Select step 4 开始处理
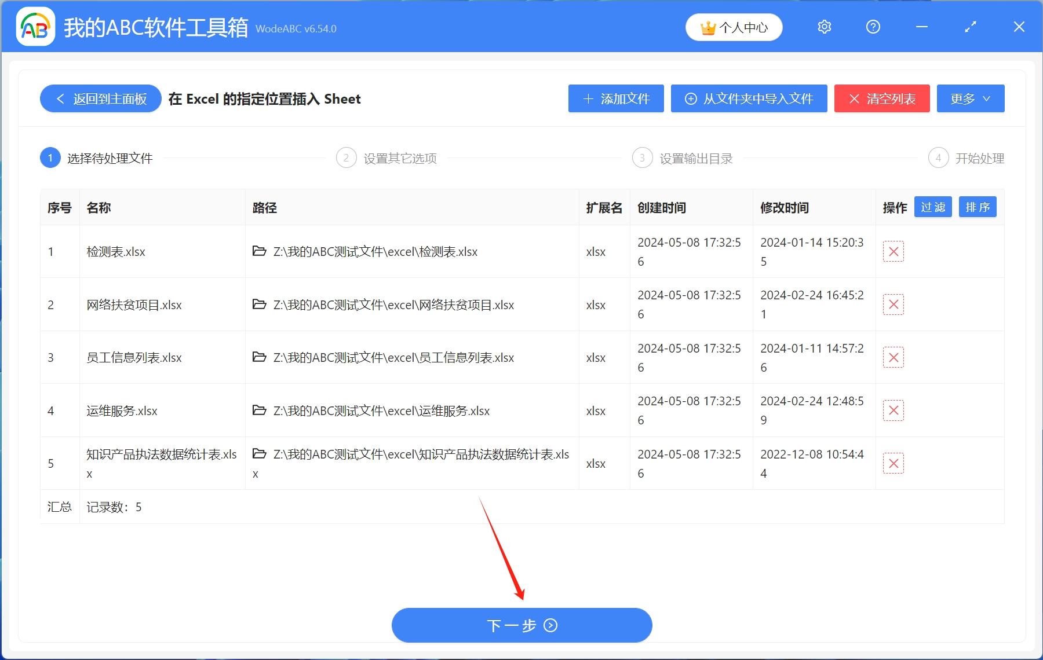 pos(967,158)
